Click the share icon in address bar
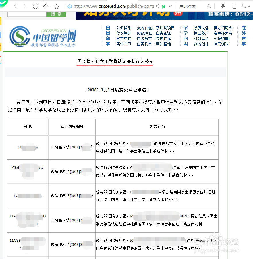 pos(157,6)
